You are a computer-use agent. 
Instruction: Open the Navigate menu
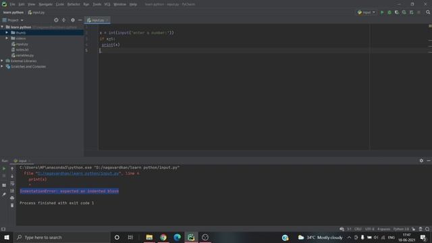[x=45, y=5]
